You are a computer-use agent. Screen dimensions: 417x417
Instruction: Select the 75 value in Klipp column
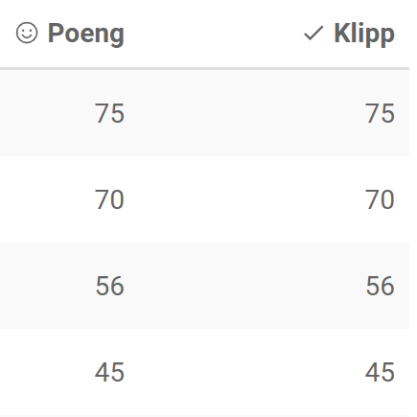coord(380,113)
